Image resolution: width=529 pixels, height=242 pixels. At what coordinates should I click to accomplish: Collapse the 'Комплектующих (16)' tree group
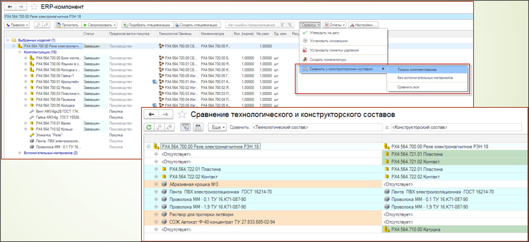click(x=20, y=52)
